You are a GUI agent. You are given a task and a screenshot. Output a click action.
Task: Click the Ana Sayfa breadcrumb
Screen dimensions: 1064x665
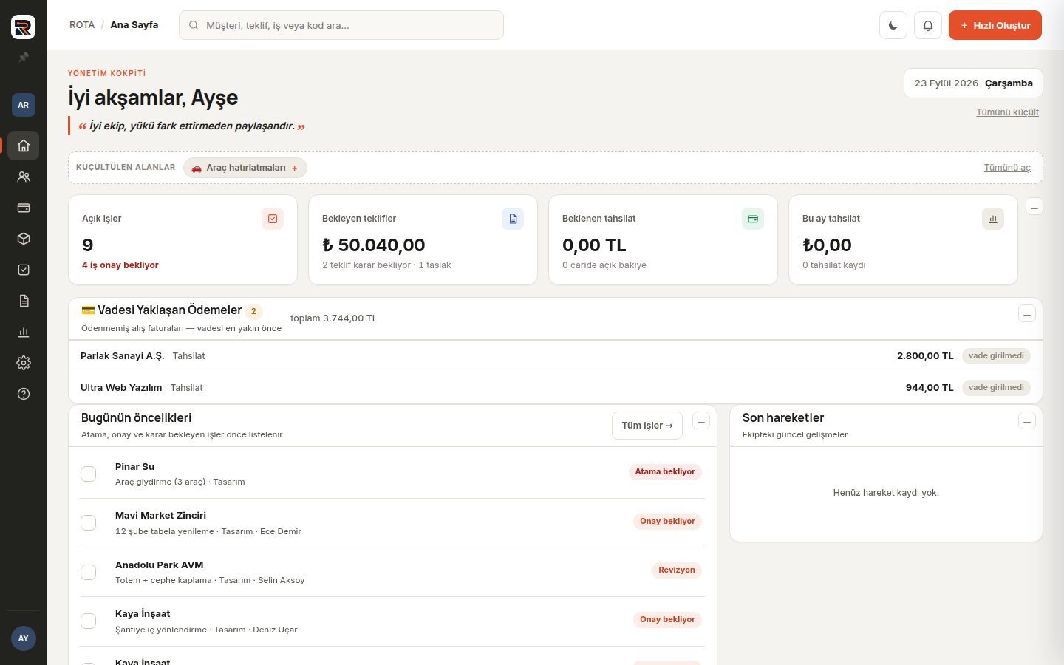(x=134, y=25)
